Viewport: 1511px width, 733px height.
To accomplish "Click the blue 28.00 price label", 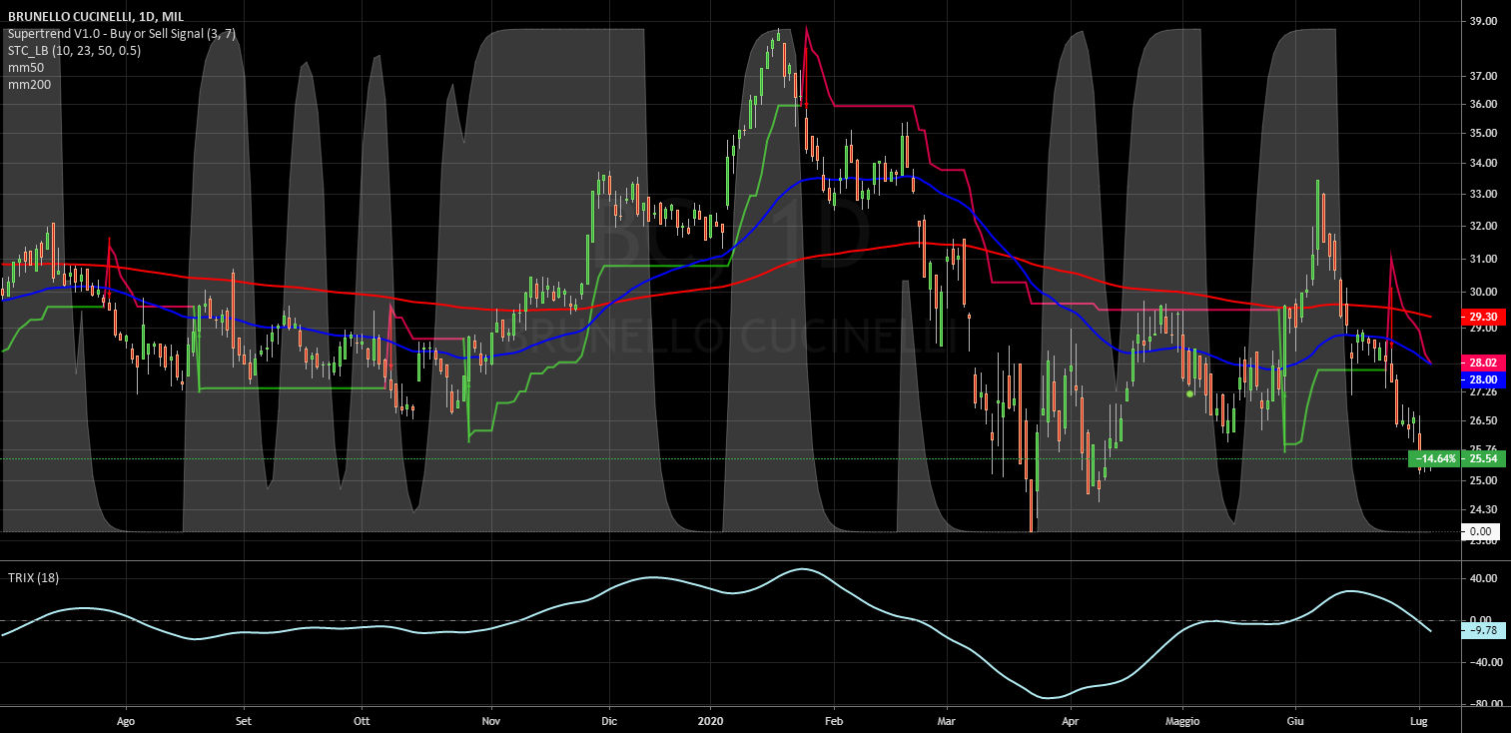I will tap(1483, 380).
